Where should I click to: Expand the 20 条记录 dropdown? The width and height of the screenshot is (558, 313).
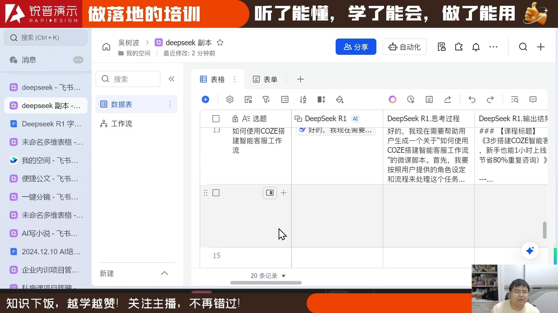tap(284, 276)
